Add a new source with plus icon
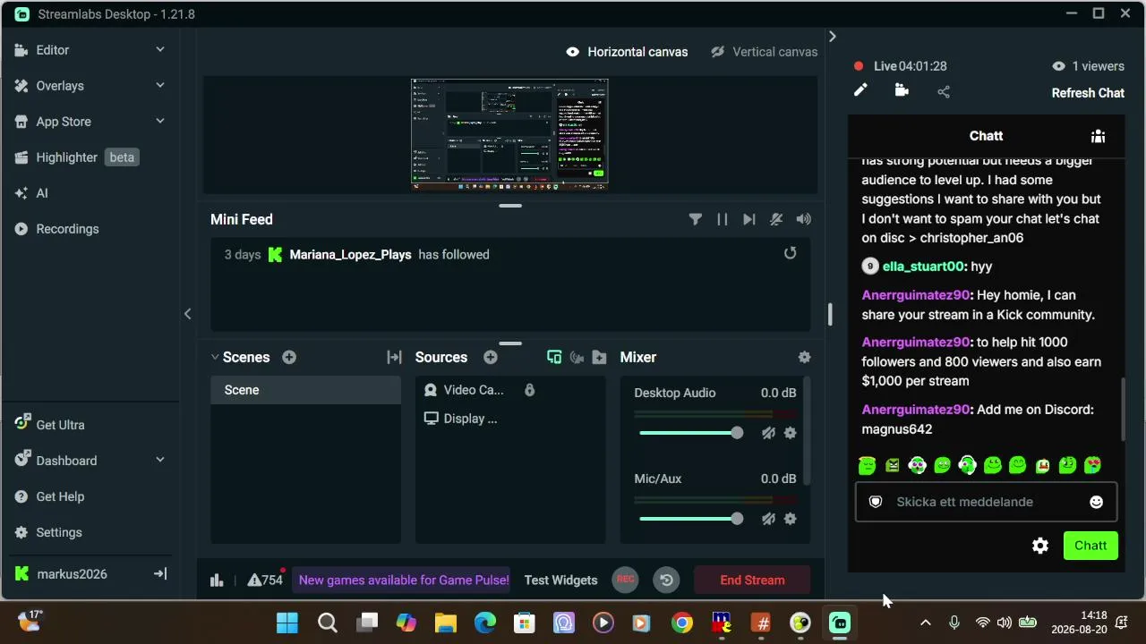The image size is (1146, 644). tap(491, 357)
